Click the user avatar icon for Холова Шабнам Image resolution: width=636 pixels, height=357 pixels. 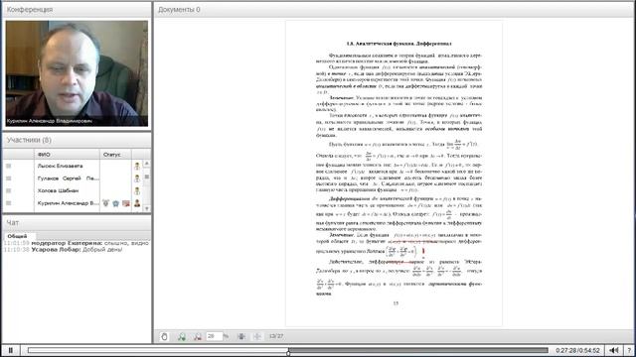[x=137, y=190]
